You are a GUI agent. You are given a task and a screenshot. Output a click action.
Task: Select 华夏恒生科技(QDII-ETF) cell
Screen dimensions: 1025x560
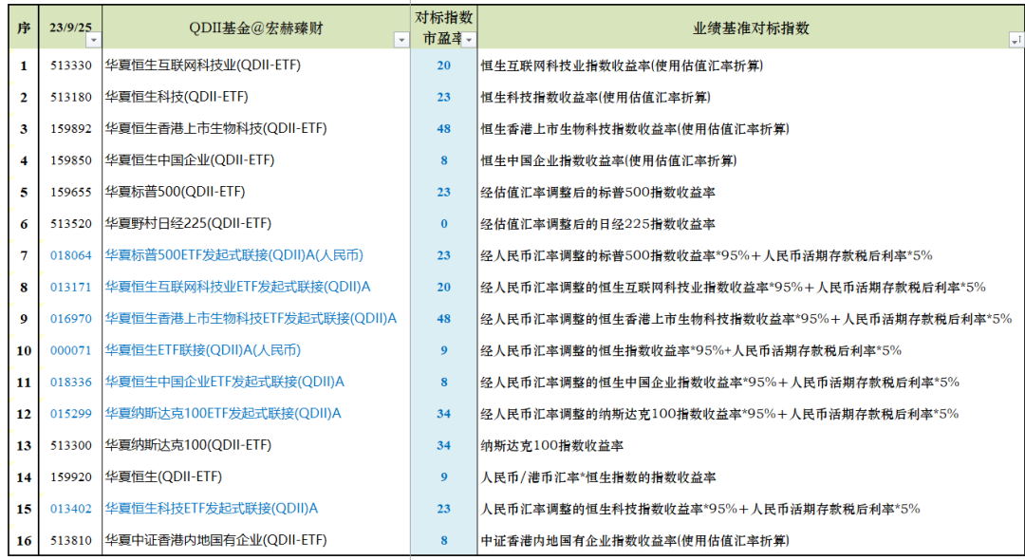click(256, 97)
